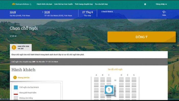The height and width of the screenshot is (101, 179).
Task: Go back with the 'Trở về' link
Action: (x=13, y=36)
